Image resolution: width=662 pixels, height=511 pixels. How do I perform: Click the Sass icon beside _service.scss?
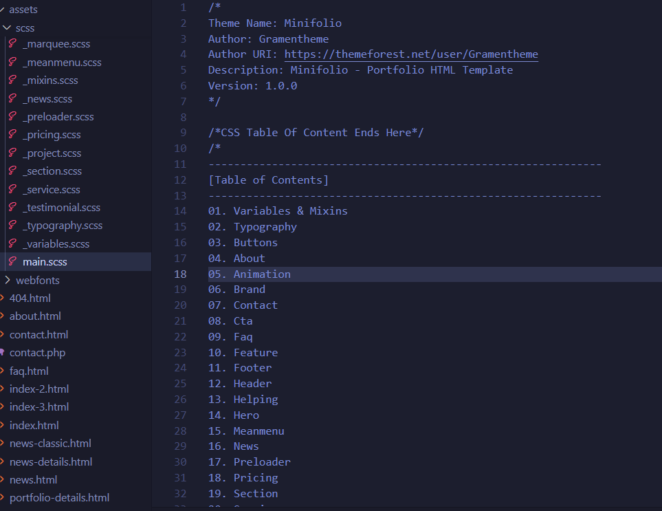click(12, 189)
